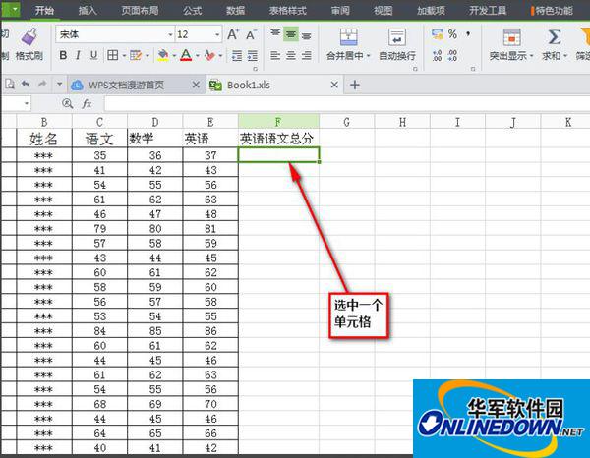This screenshot has height=458, width=590.
Task: Click the undo arrow icon
Action: pyautogui.click(x=26, y=84)
